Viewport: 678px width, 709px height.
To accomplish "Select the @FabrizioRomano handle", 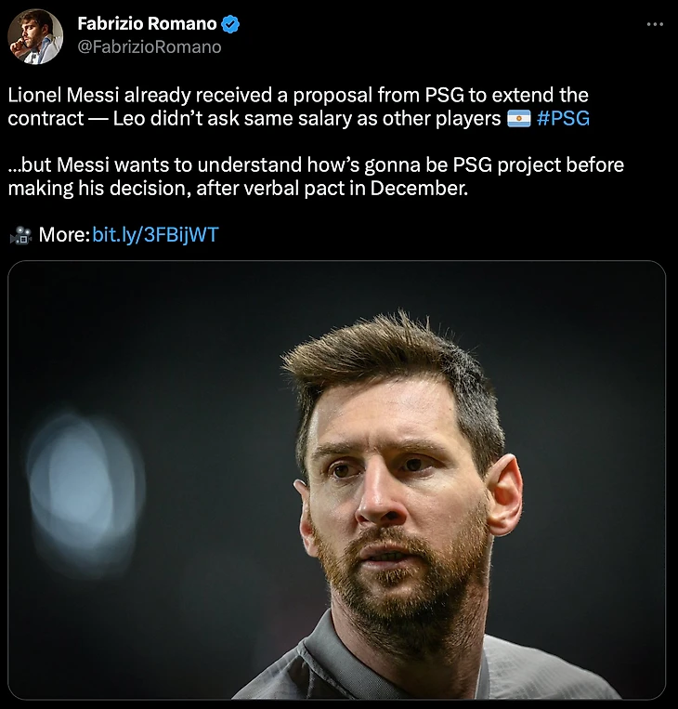I will [x=150, y=46].
